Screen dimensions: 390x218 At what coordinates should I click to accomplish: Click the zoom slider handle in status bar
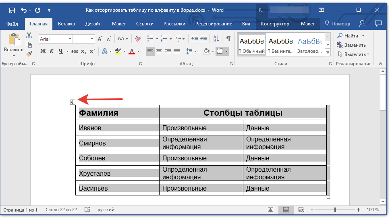[x=335, y=210]
